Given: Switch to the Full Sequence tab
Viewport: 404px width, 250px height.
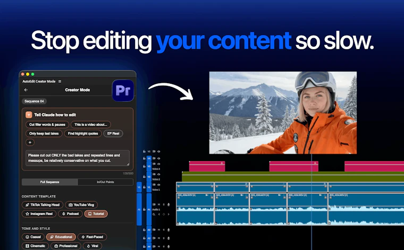Looking at the screenshot, I should [50, 182].
